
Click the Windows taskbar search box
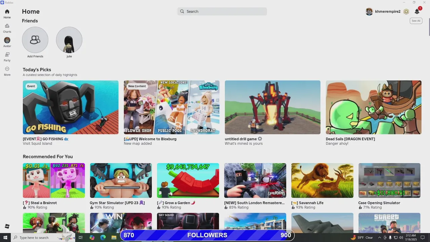pos(43,238)
